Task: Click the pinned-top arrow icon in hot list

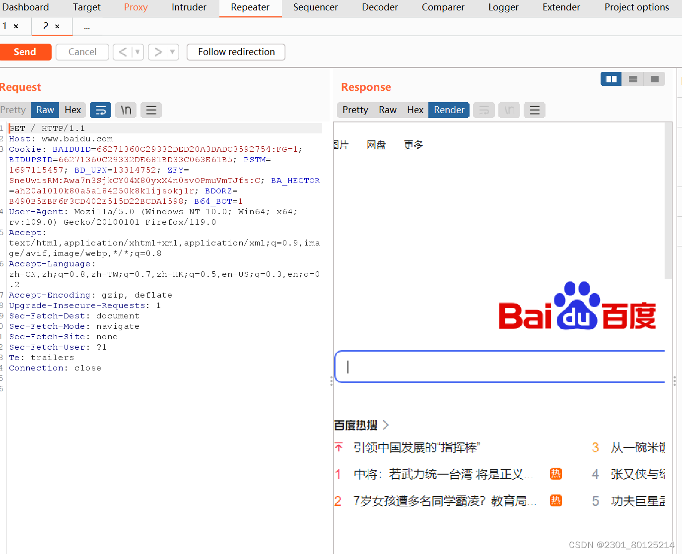Action: point(339,447)
